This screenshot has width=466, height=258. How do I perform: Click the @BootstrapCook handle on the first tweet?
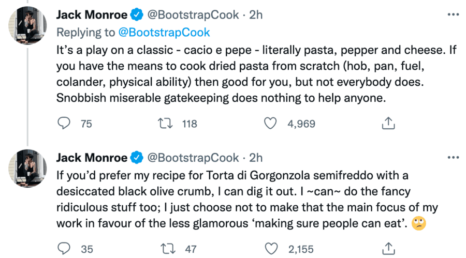pyautogui.click(x=194, y=15)
